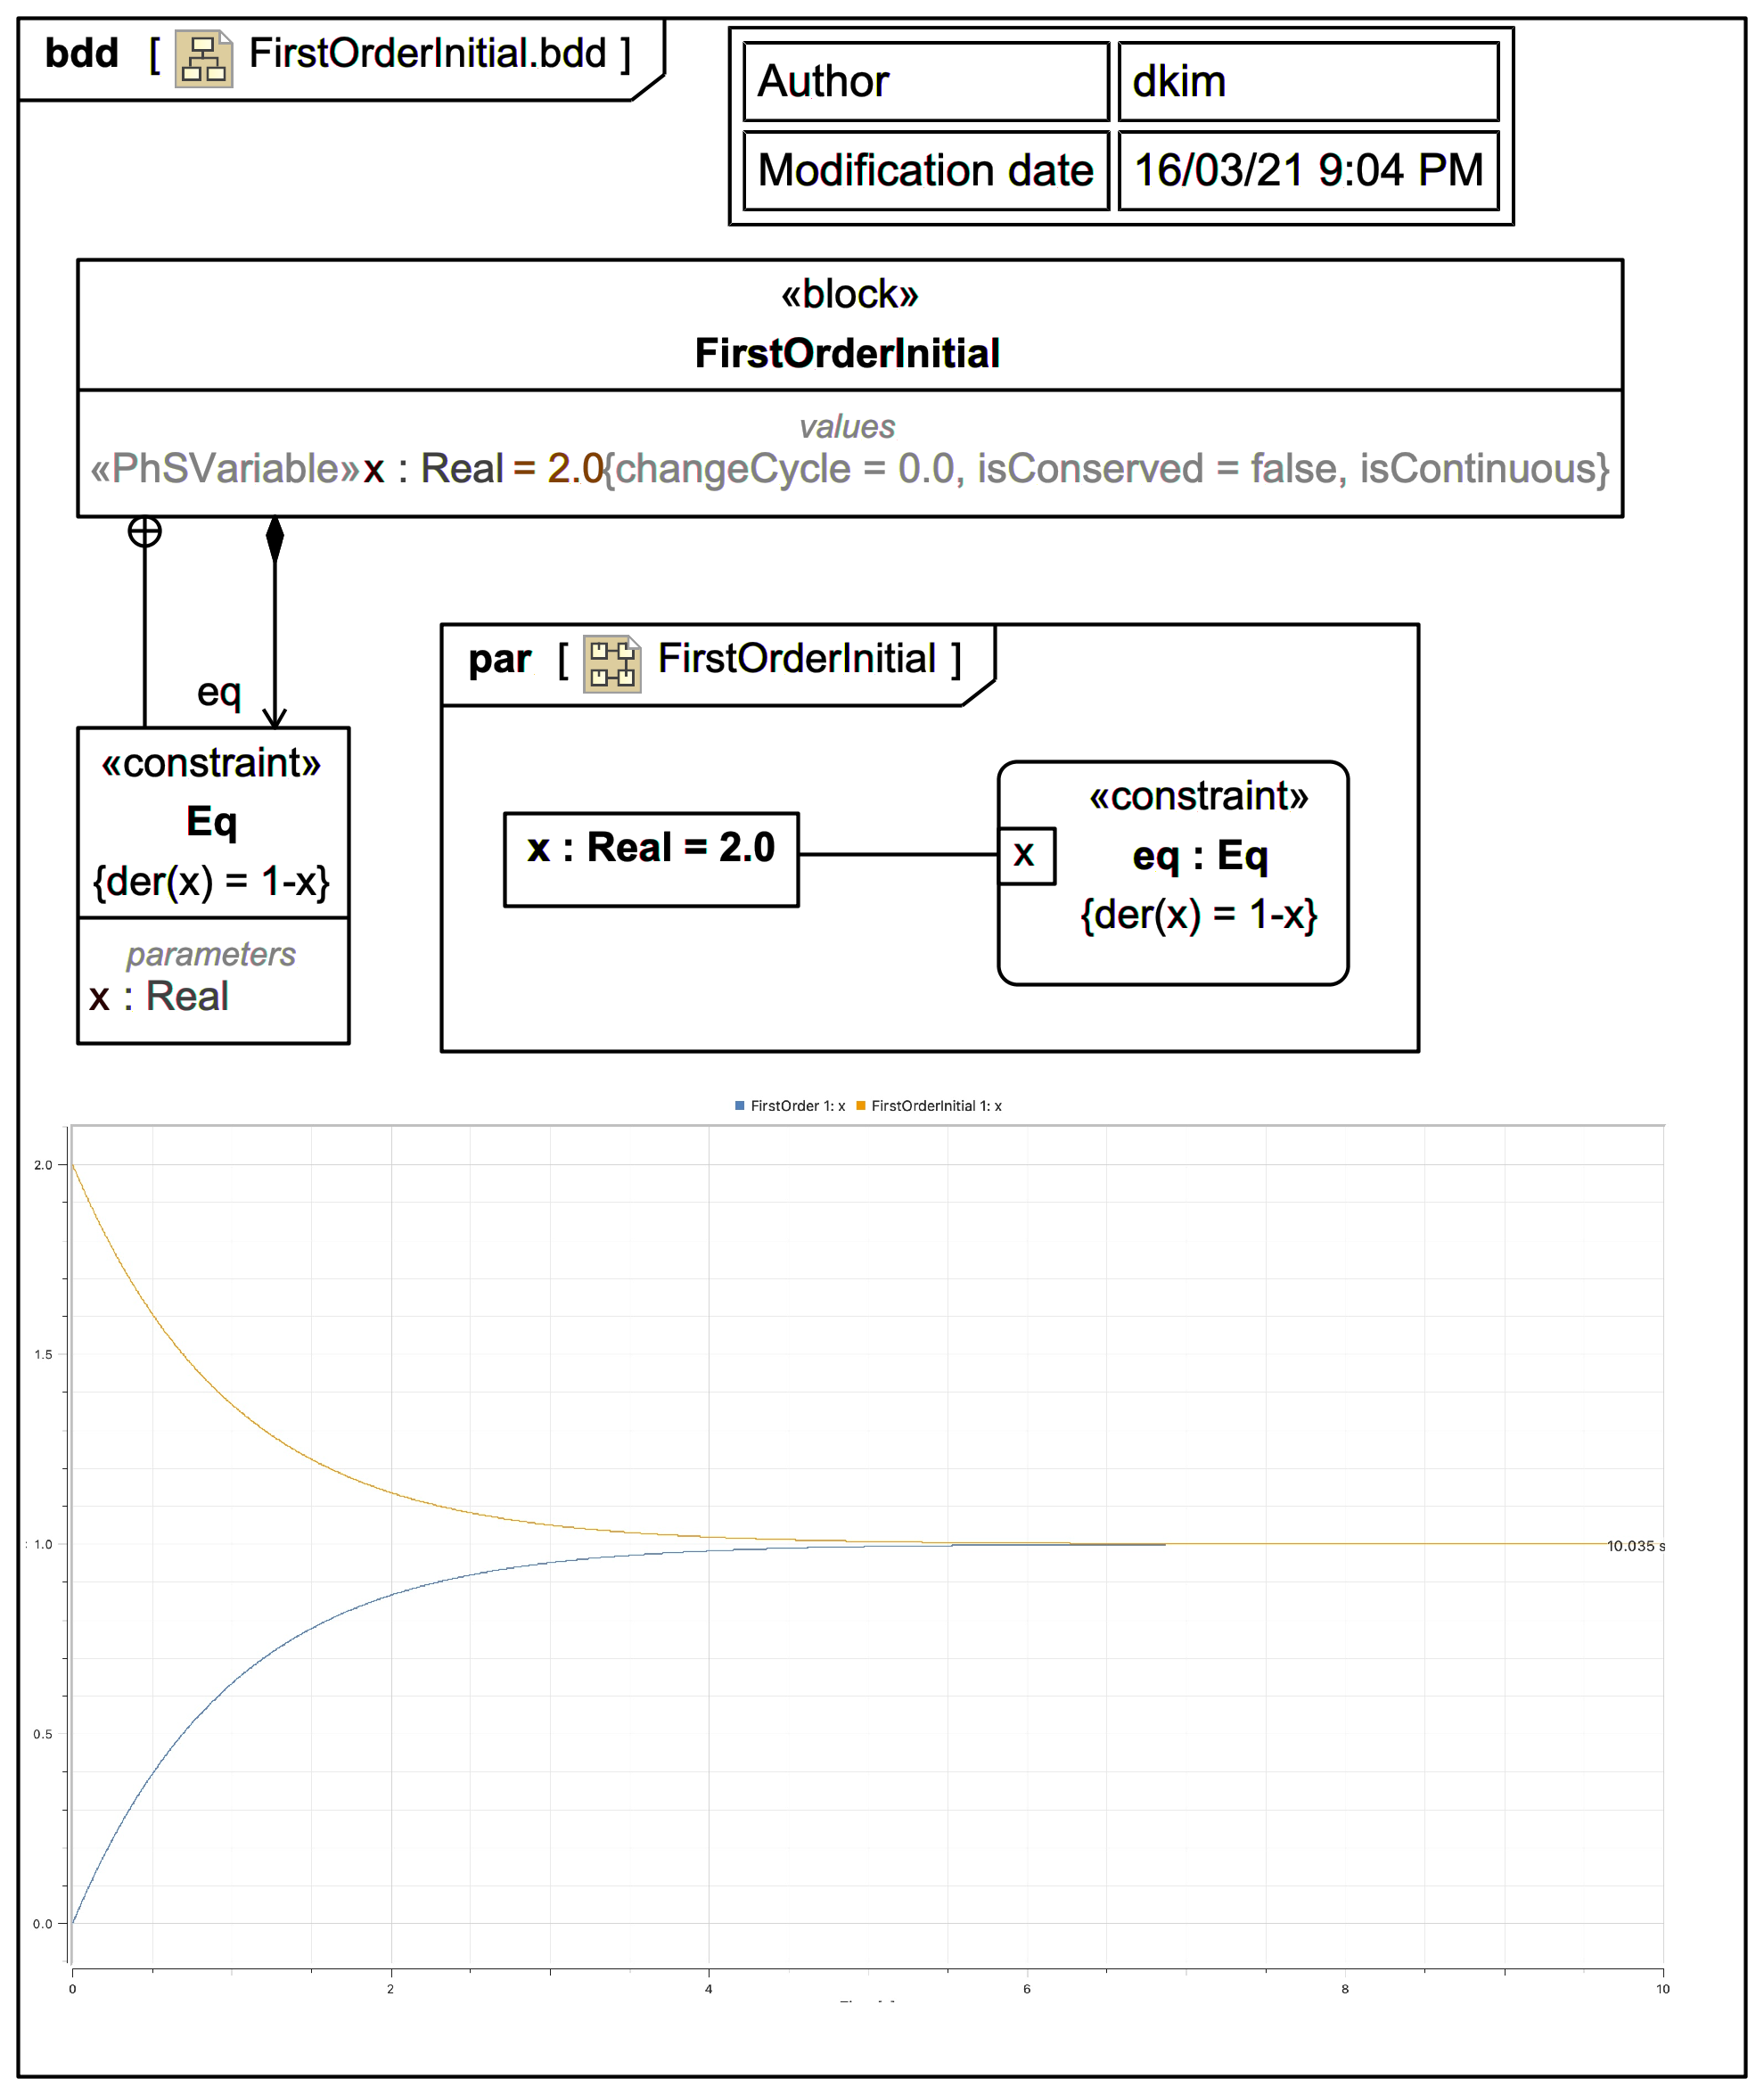
Task: Select the eq : Eq constraint property
Action: click(x=1199, y=856)
